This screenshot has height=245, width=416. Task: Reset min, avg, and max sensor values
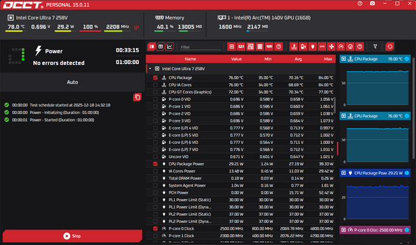pos(390,47)
